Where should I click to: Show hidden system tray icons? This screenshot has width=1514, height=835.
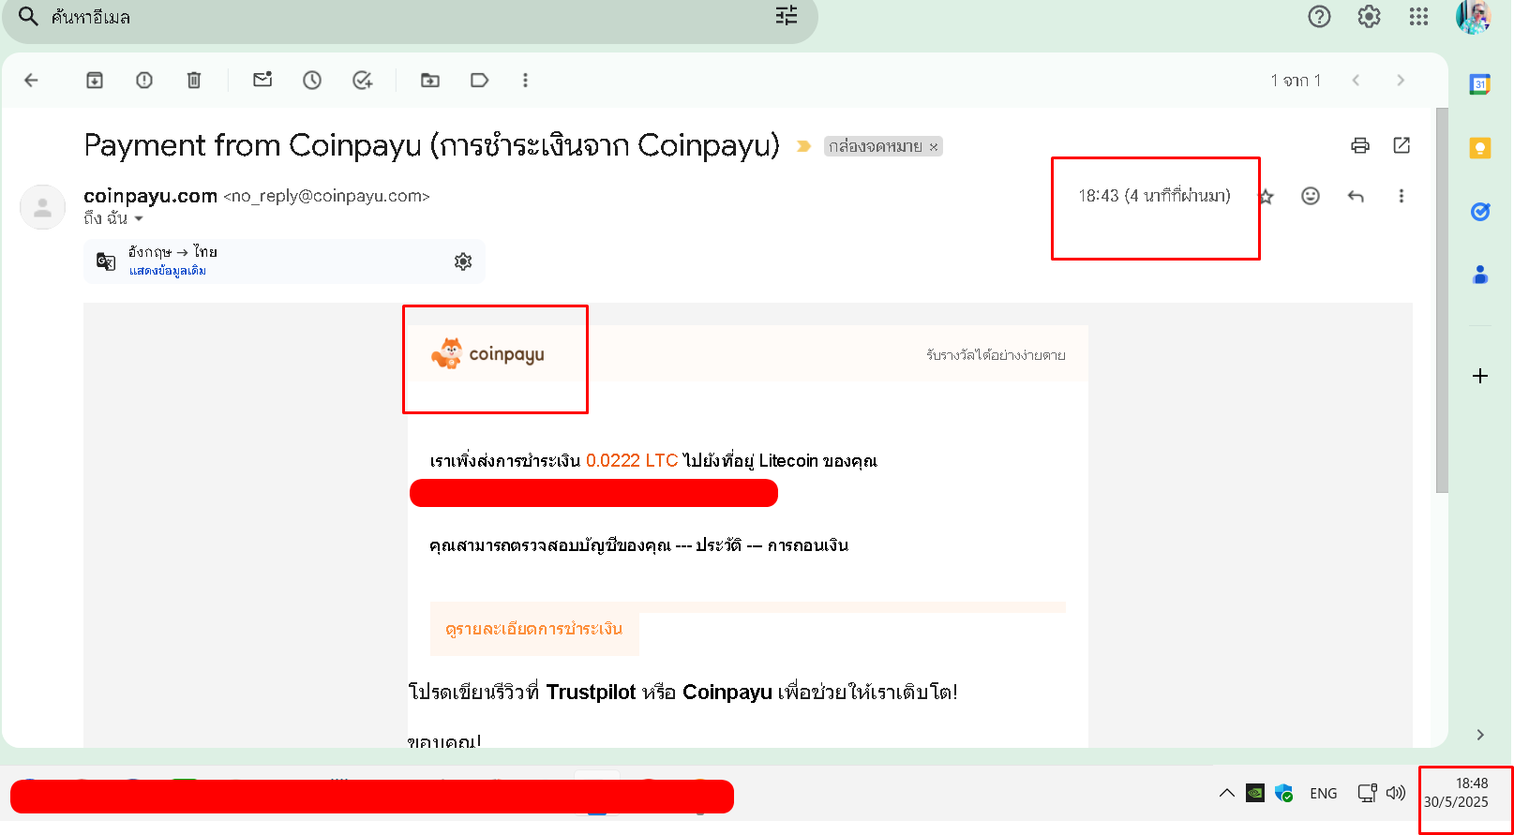1226,793
